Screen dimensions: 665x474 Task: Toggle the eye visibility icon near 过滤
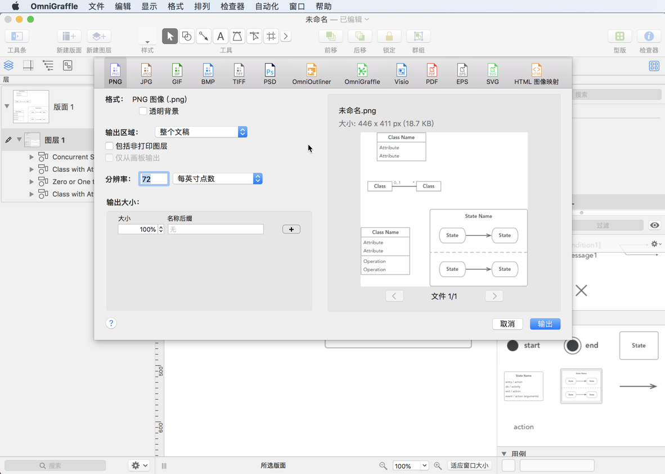point(654,225)
